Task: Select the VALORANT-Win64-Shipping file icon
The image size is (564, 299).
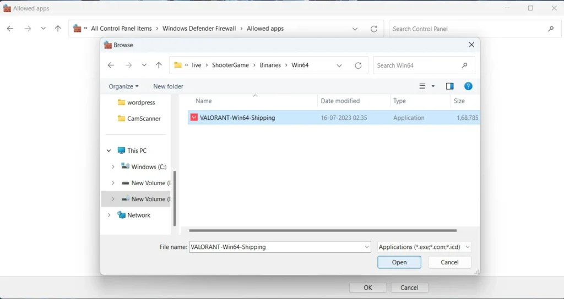Action: [194, 118]
